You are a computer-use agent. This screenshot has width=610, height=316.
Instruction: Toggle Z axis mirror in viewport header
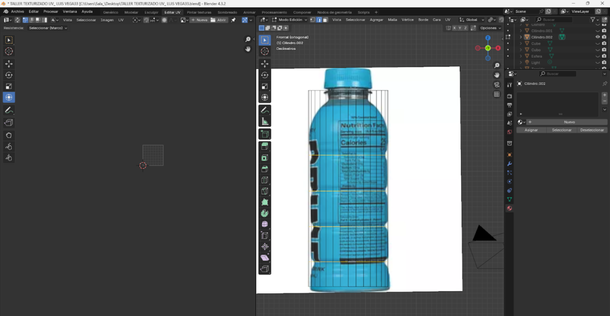465,28
